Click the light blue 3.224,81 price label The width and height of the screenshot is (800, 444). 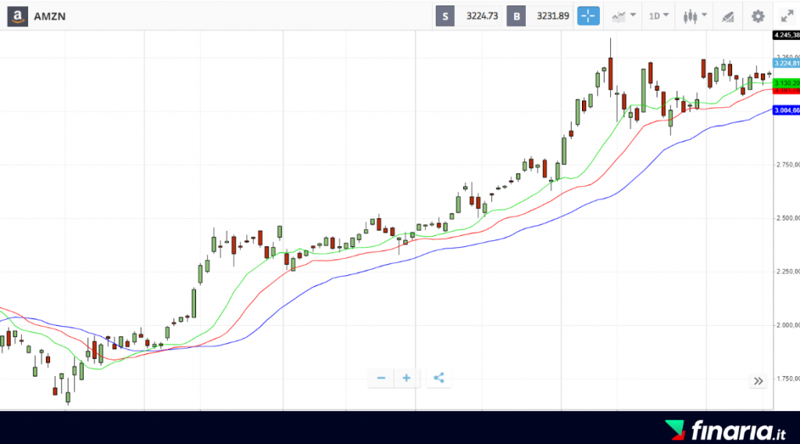pos(786,63)
